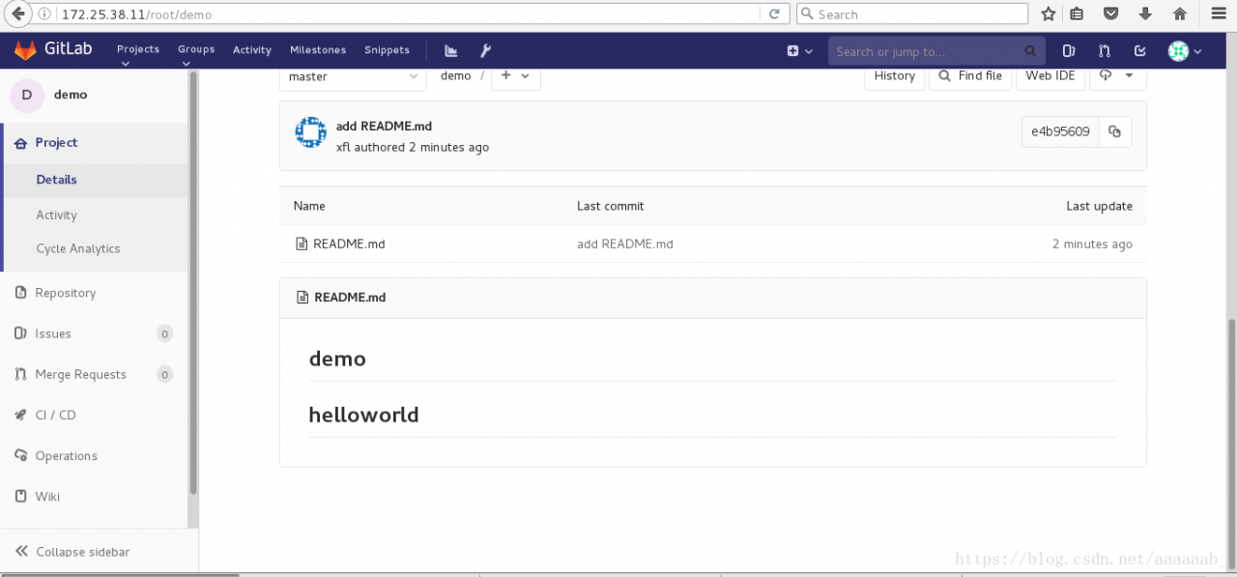Click the History button

tap(895, 75)
